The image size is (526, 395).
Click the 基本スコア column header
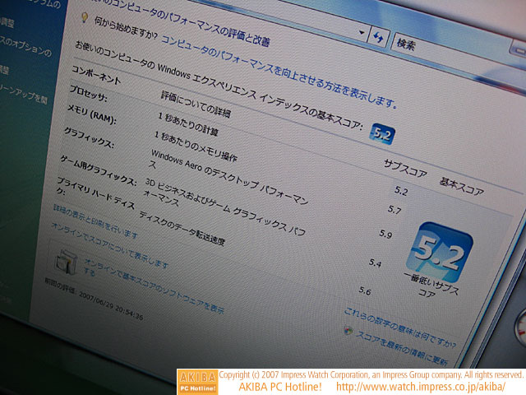(x=461, y=181)
